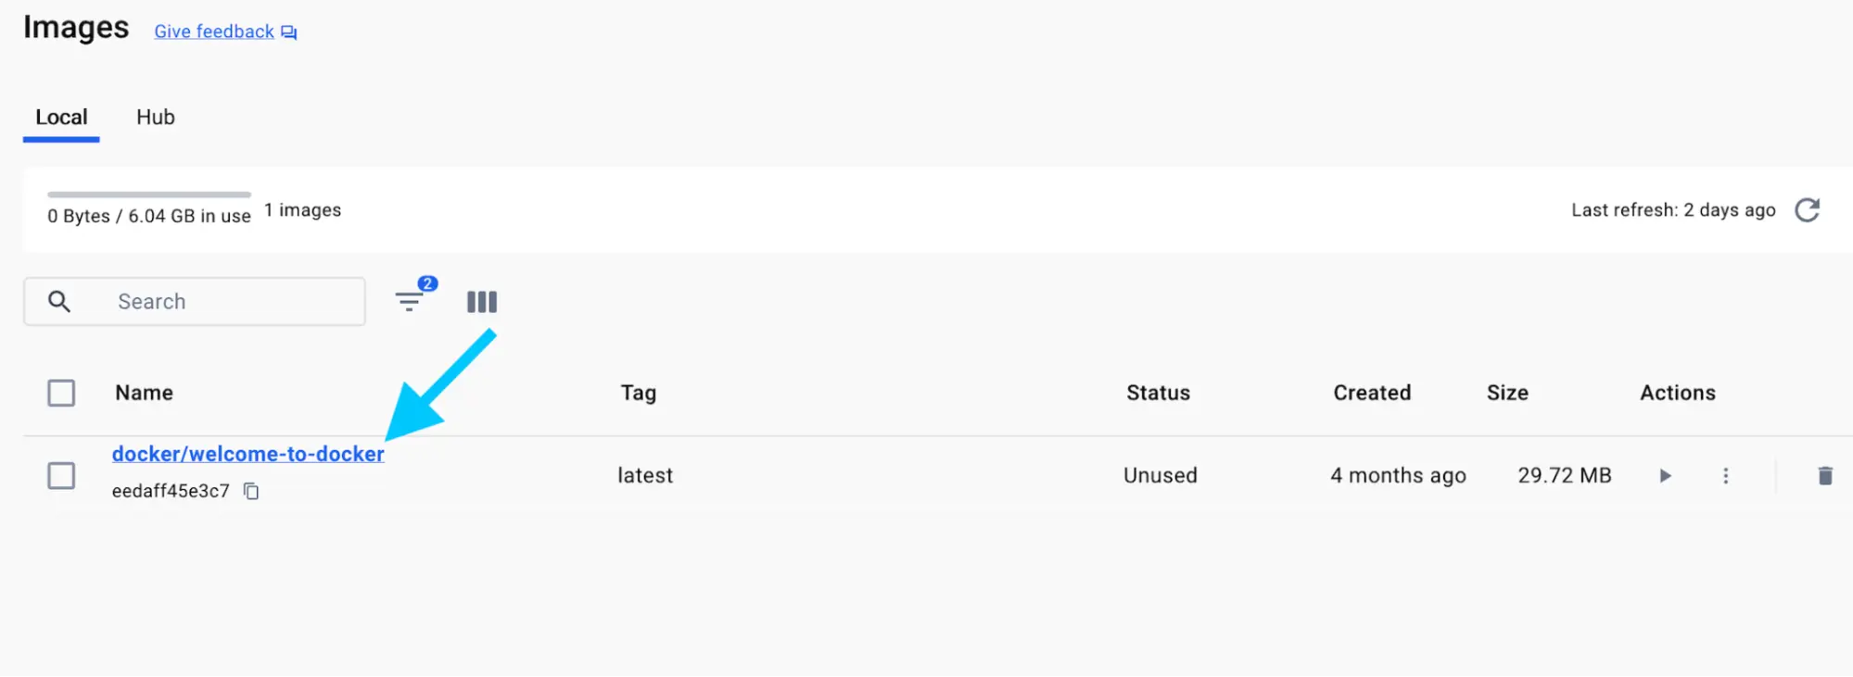Image resolution: width=1853 pixels, height=677 pixels.
Task: Switch to the Hub tab
Action: pos(154,117)
